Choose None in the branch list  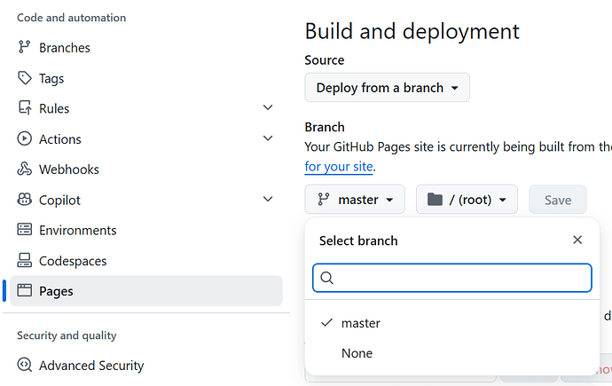(451, 353)
